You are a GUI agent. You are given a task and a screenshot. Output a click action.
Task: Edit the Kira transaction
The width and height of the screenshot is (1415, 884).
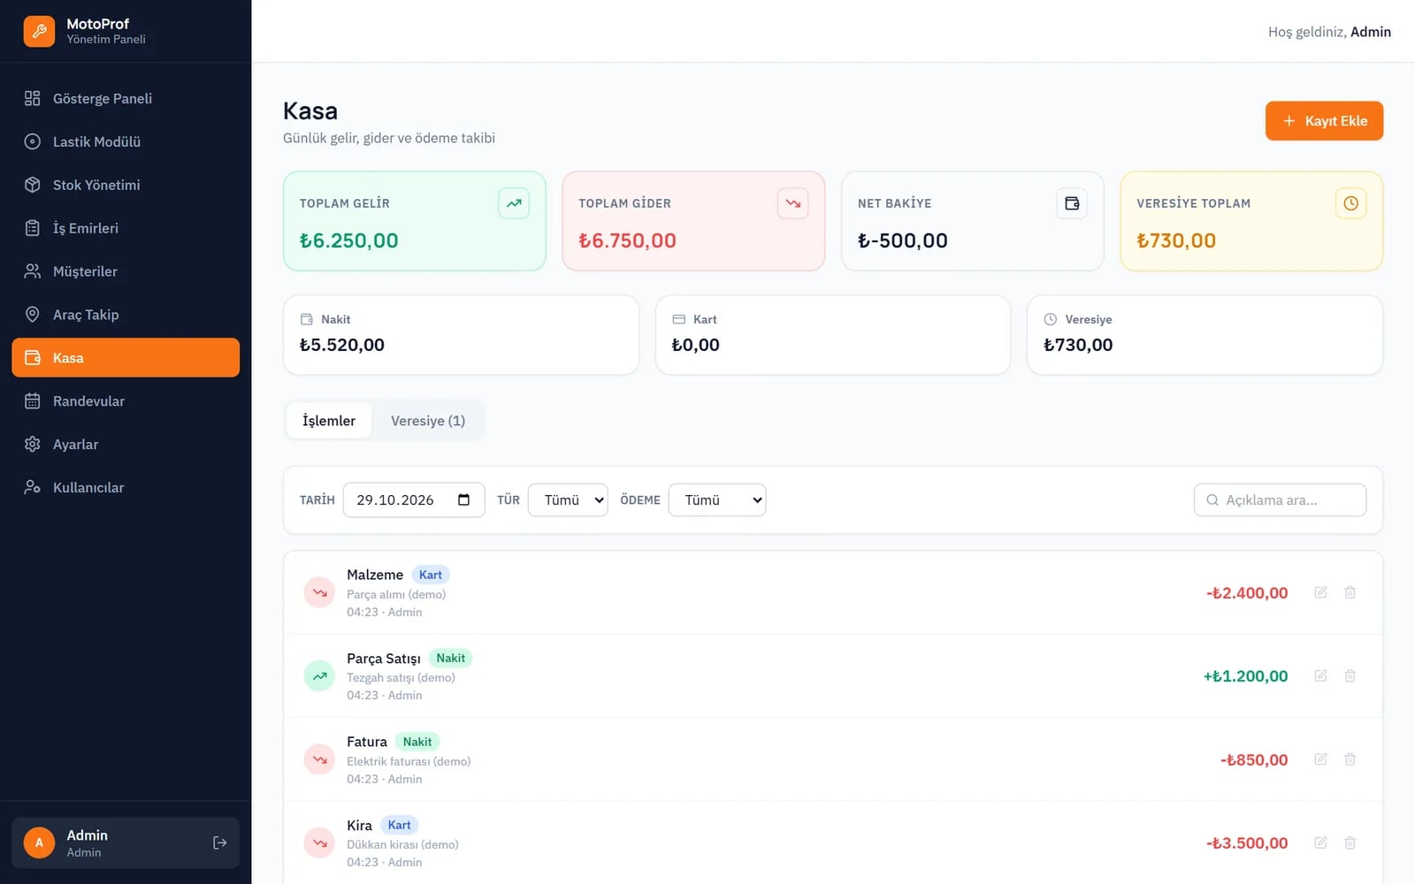[1320, 843]
